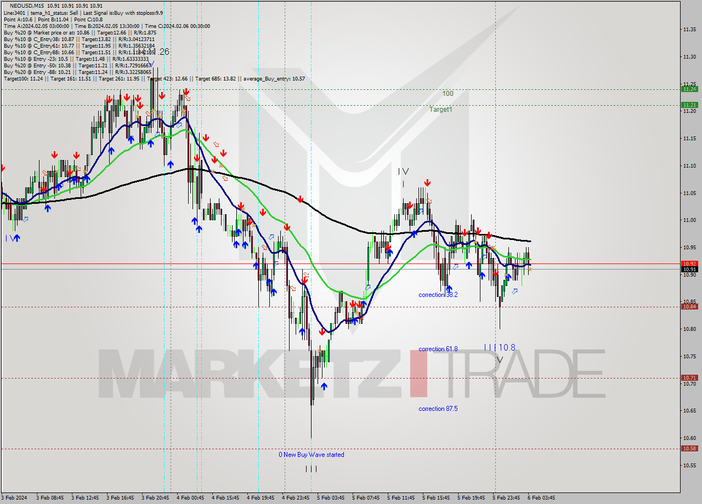Click the '4 Feb 19:45' time label
Screen dimensions: 702x504
pyautogui.click(x=259, y=498)
